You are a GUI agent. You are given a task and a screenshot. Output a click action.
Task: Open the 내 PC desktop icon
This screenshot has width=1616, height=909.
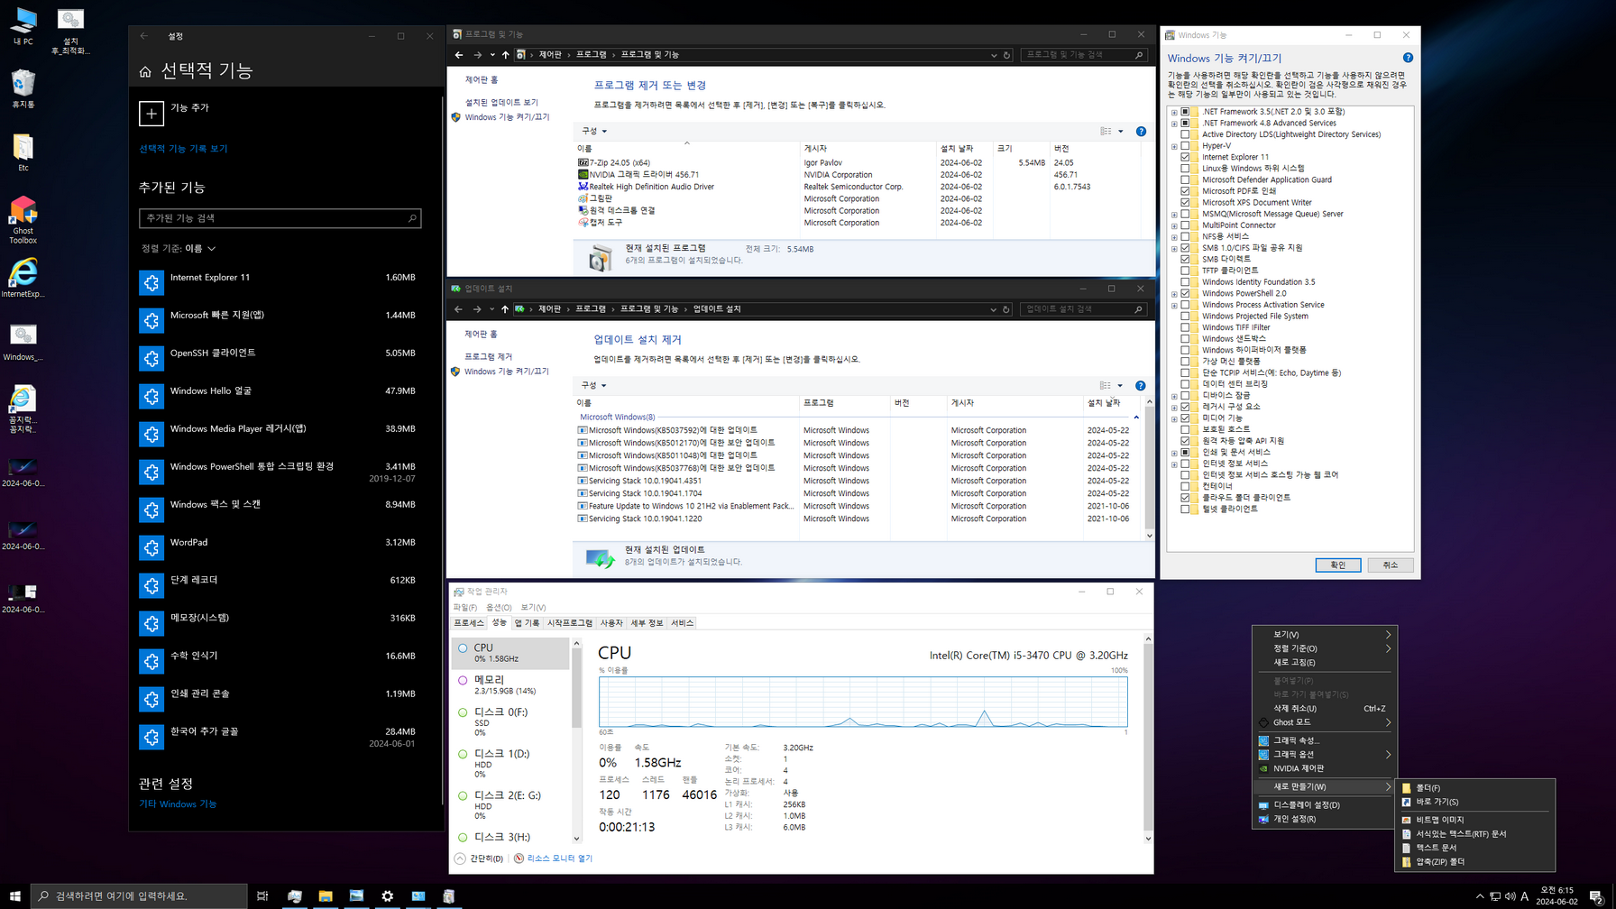tap(23, 25)
